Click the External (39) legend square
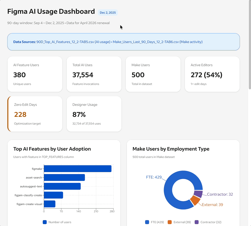Image resolution: width=251 pixels, height=226 pixels. (x=170, y=222)
